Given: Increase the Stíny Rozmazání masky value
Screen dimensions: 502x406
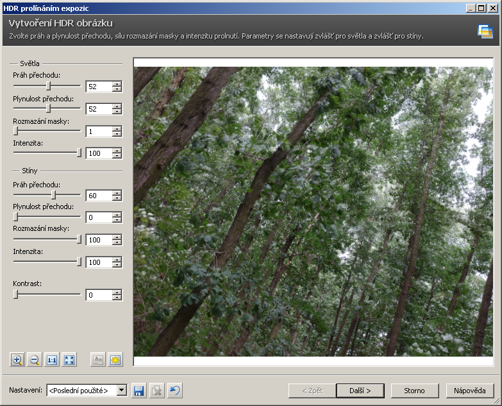Looking at the screenshot, I should pyautogui.click(x=117, y=237).
